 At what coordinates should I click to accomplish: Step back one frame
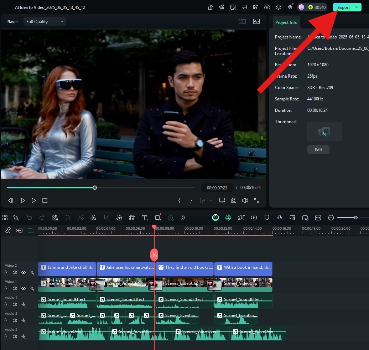[x=10, y=200]
